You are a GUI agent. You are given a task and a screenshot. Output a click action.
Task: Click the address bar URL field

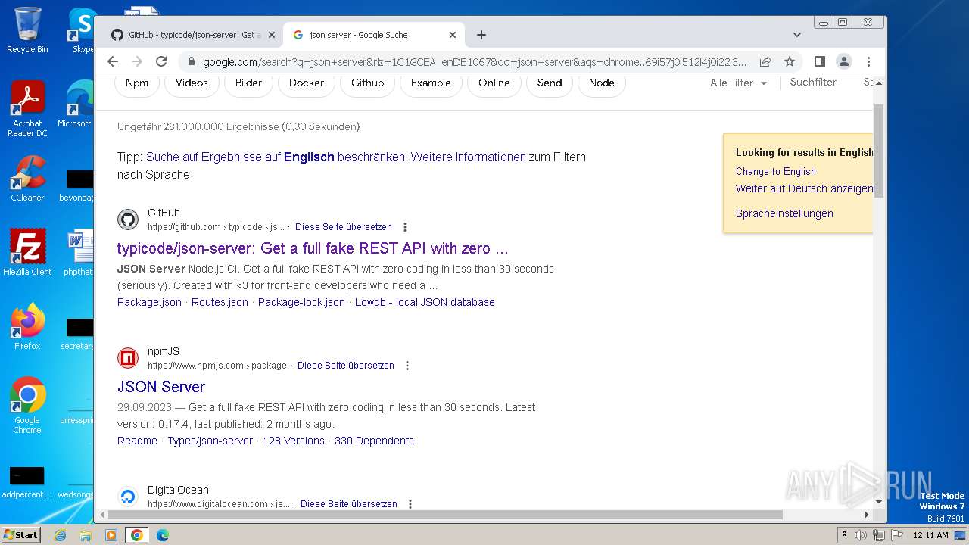475,62
